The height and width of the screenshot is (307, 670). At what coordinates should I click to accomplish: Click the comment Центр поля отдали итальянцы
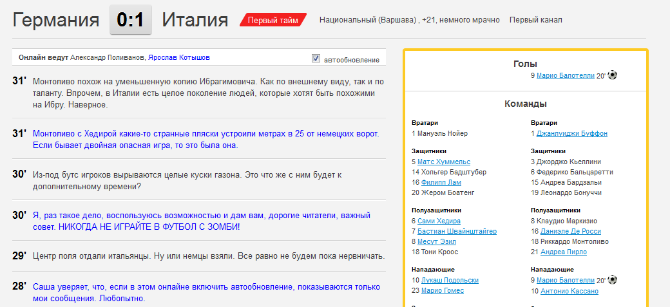pyautogui.click(x=209, y=256)
